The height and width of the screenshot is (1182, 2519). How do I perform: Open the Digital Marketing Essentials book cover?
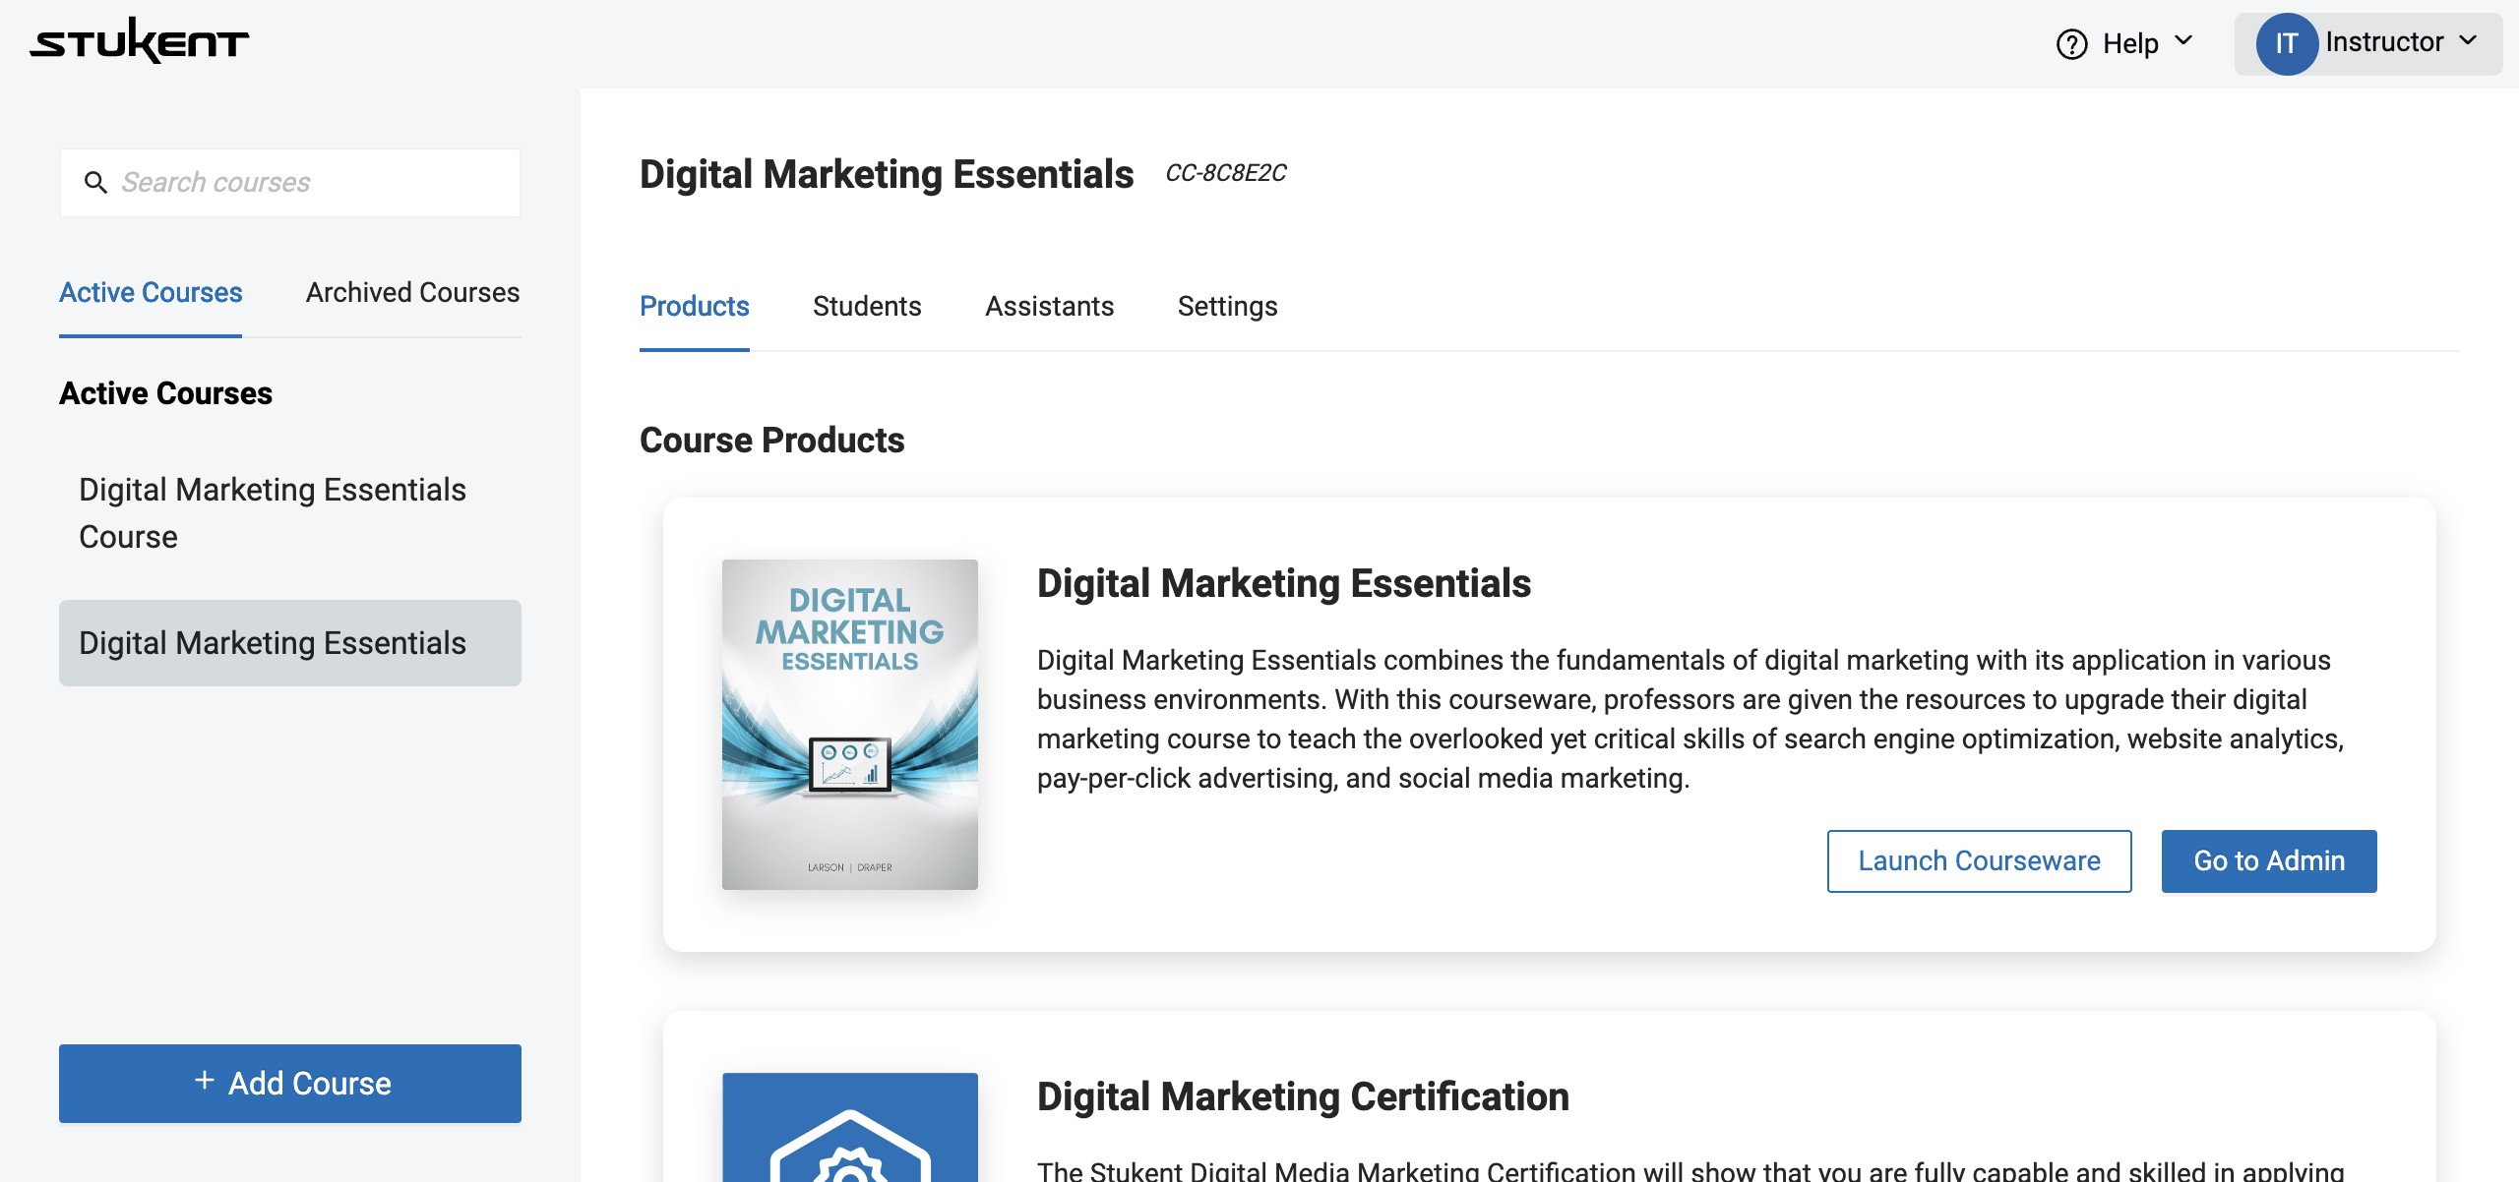[x=849, y=724]
